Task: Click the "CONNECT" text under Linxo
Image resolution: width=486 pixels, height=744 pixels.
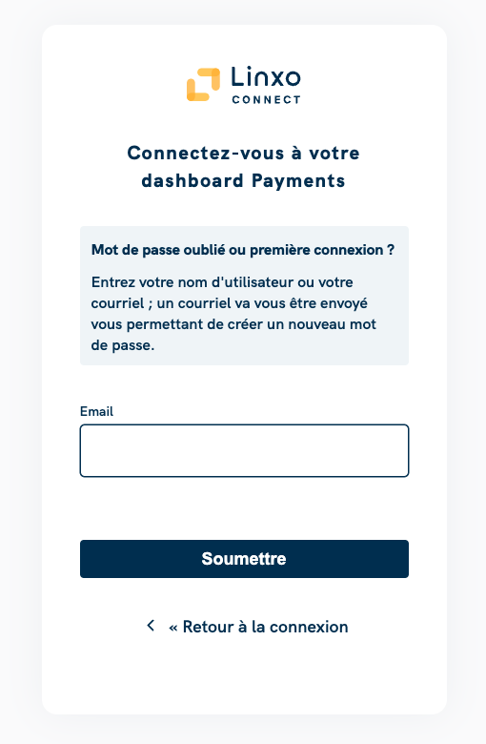Action: 266,99
